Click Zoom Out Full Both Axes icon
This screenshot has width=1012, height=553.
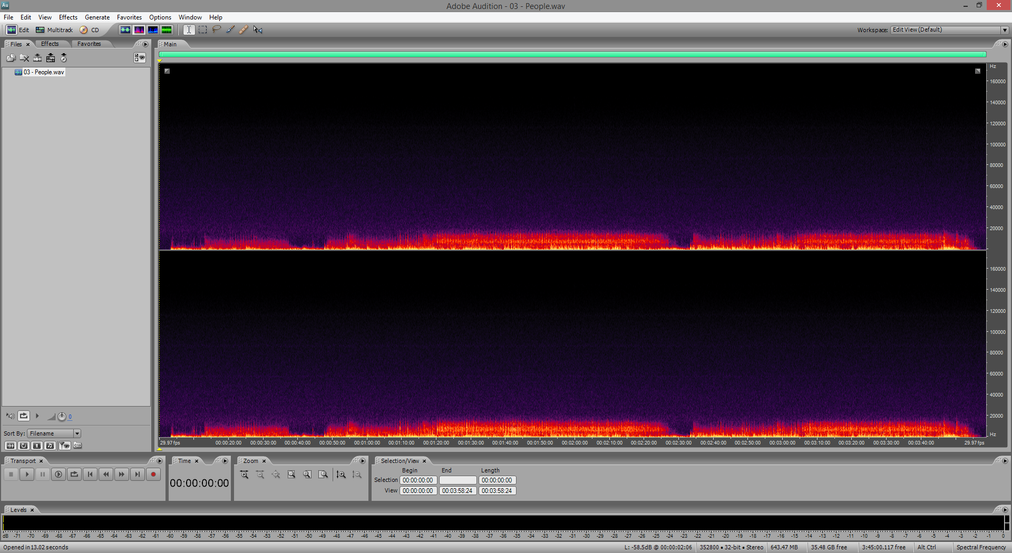pos(276,475)
